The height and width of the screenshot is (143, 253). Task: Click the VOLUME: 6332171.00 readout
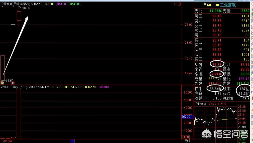[72, 87]
